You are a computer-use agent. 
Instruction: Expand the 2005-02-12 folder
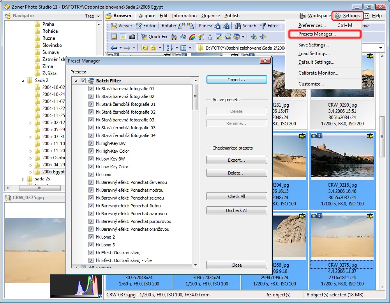pyautogui.click(x=31, y=123)
